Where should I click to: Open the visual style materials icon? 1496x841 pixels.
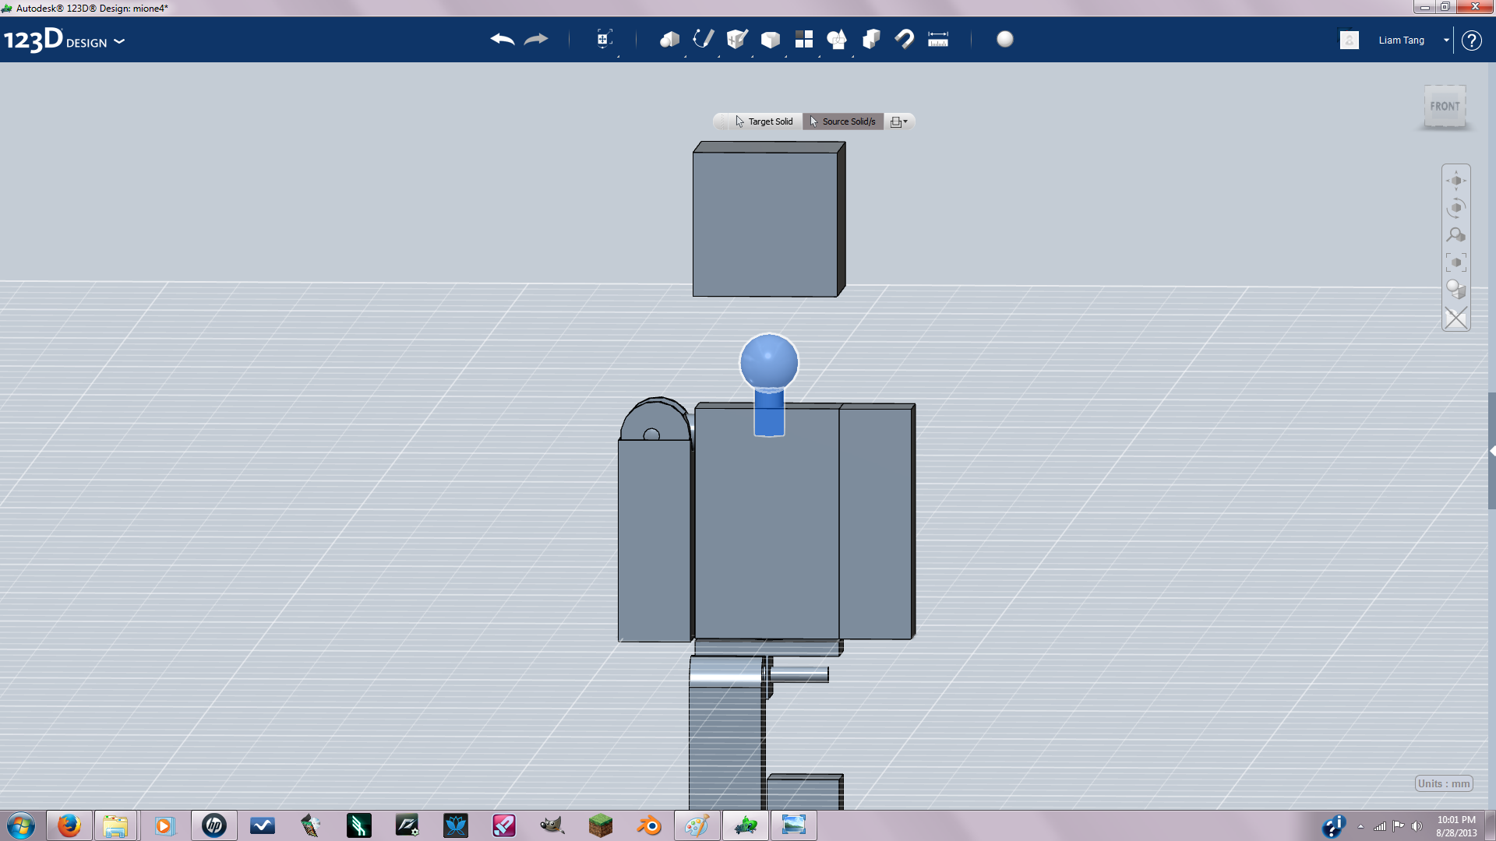pos(1455,290)
